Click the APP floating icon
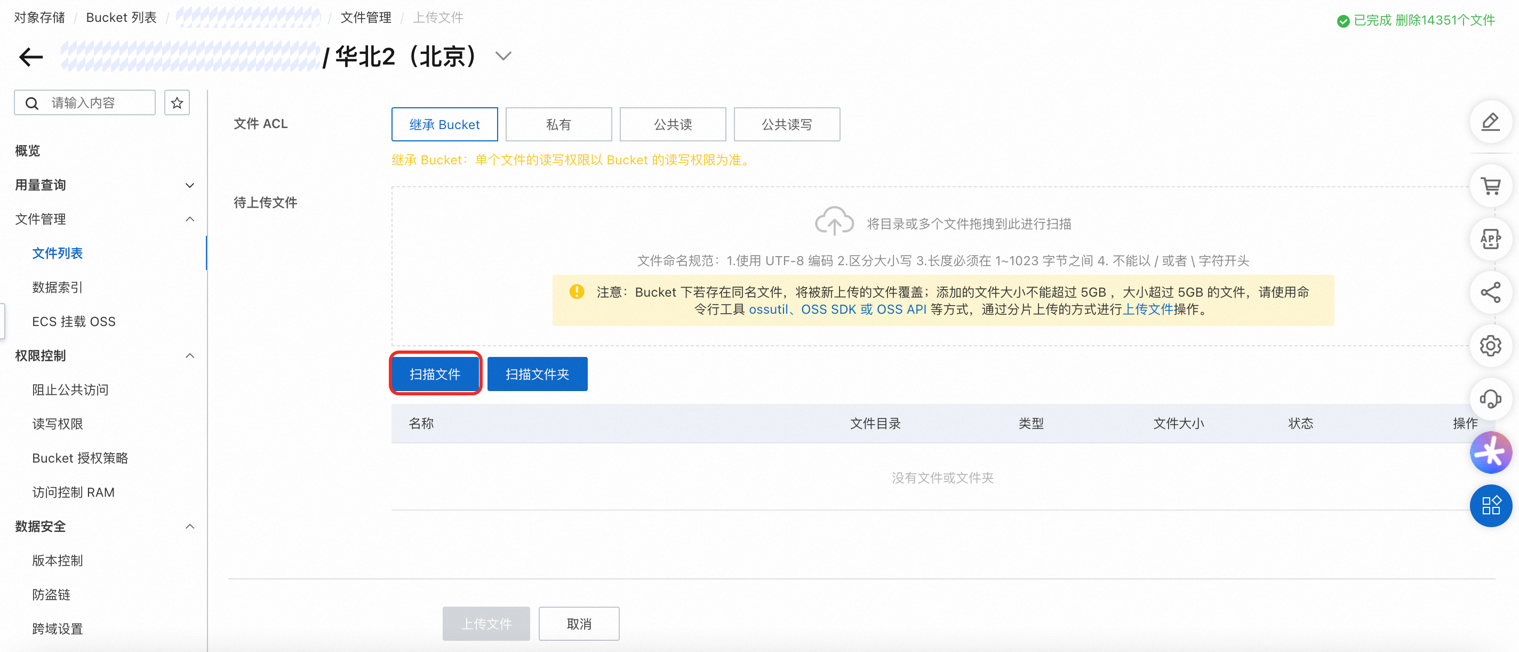 (1490, 239)
